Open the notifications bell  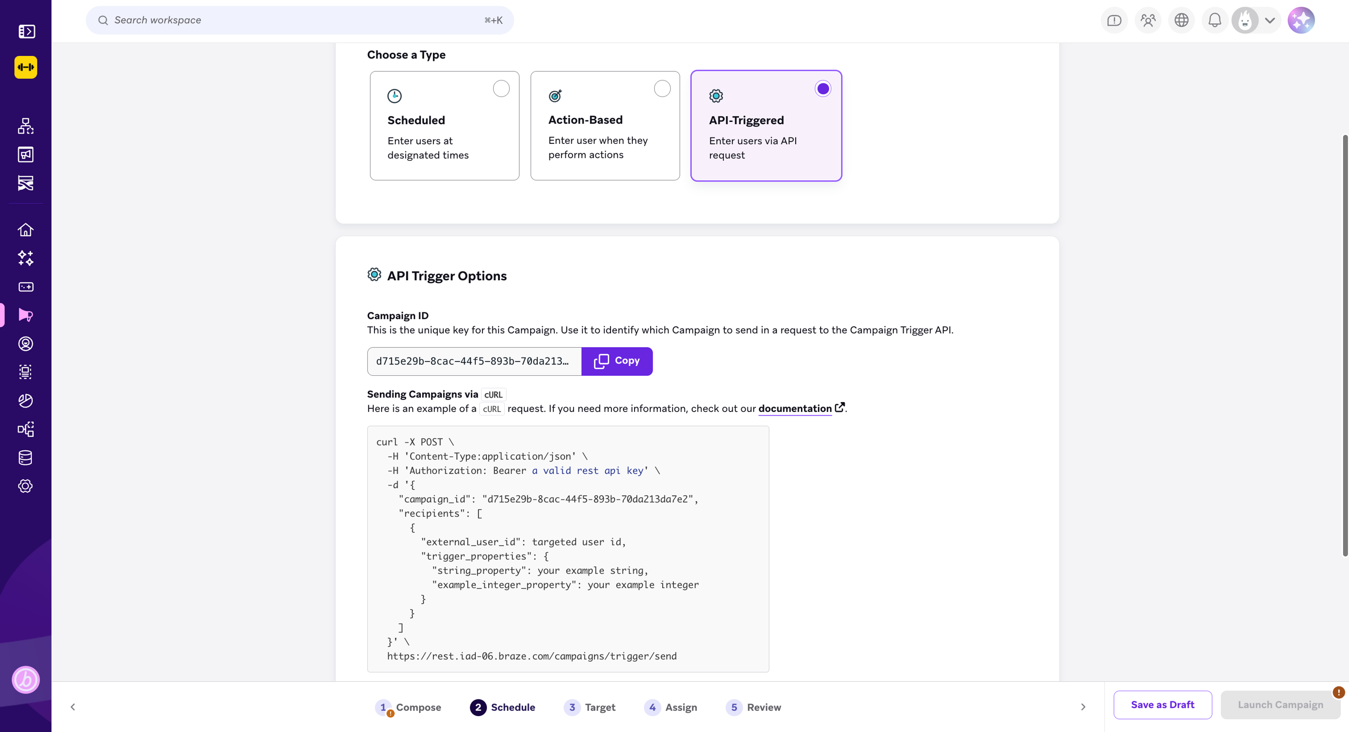pos(1215,20)
